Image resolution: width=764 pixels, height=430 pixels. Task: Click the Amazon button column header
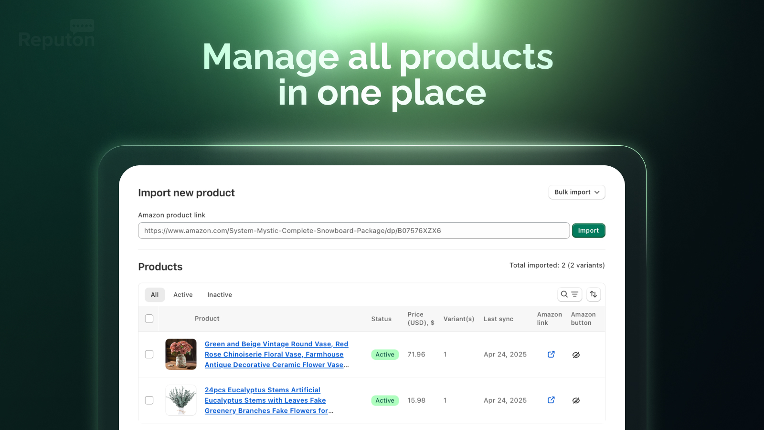coord(584,319)
